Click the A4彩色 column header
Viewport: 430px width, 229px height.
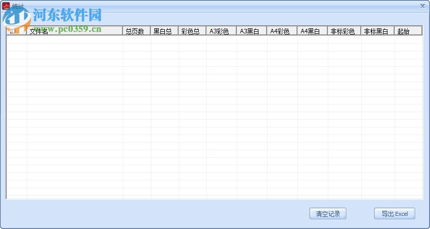pos(282,31)
